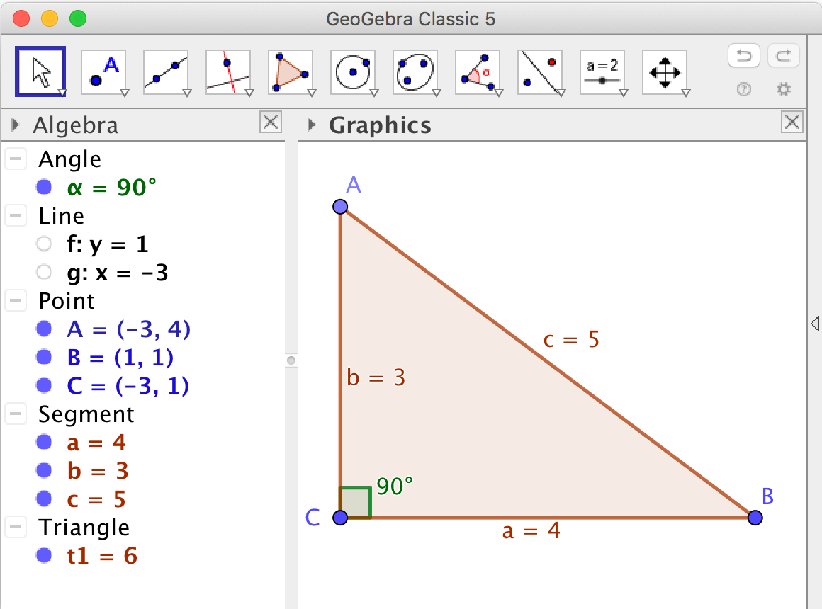This screenshot has height=609, width=822.
Task: Click point A in Graphics view
Action: point(340,207)
